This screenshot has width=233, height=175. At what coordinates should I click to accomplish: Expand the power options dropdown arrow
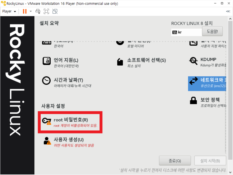tap(31, 11)
